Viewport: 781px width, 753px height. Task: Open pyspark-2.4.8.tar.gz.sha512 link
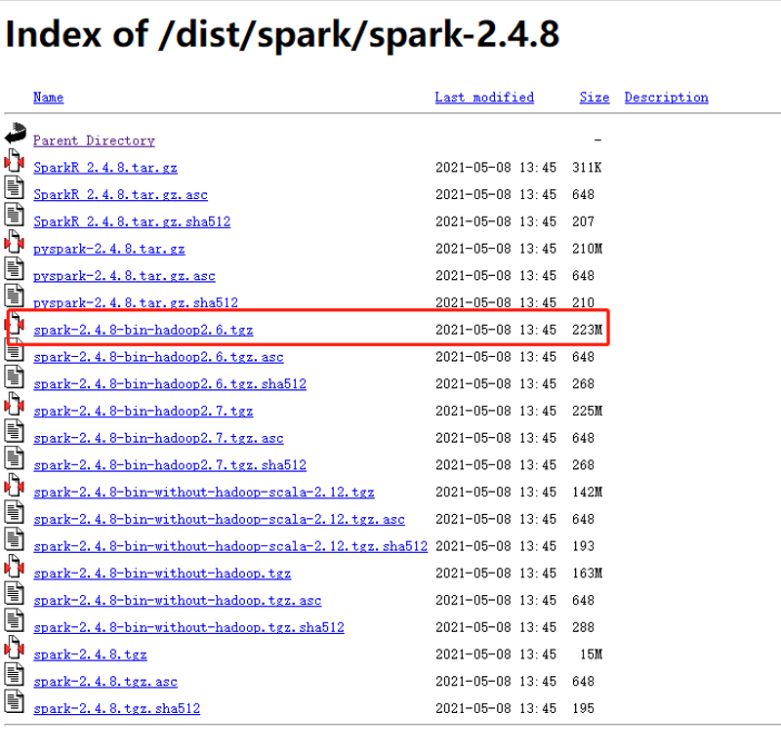point(136,302)
